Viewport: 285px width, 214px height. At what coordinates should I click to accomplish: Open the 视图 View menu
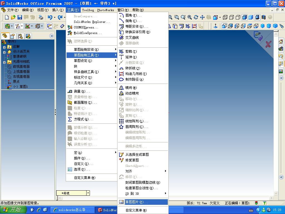(x=43, y=10)
